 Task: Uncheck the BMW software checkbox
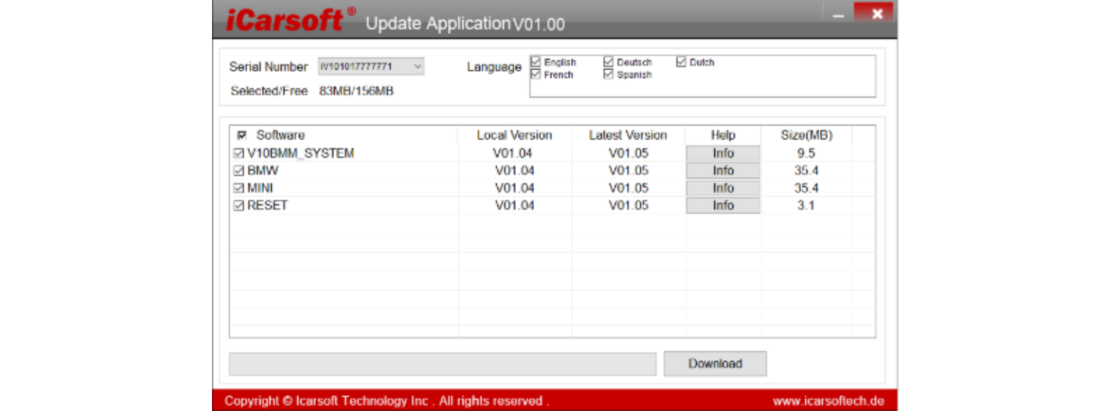click(239, 171)
